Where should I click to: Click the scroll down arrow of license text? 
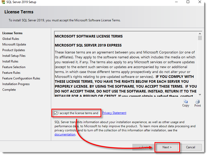click(200, 95)
